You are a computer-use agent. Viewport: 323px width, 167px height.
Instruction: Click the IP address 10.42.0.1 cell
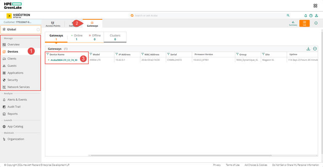(120, 60)
